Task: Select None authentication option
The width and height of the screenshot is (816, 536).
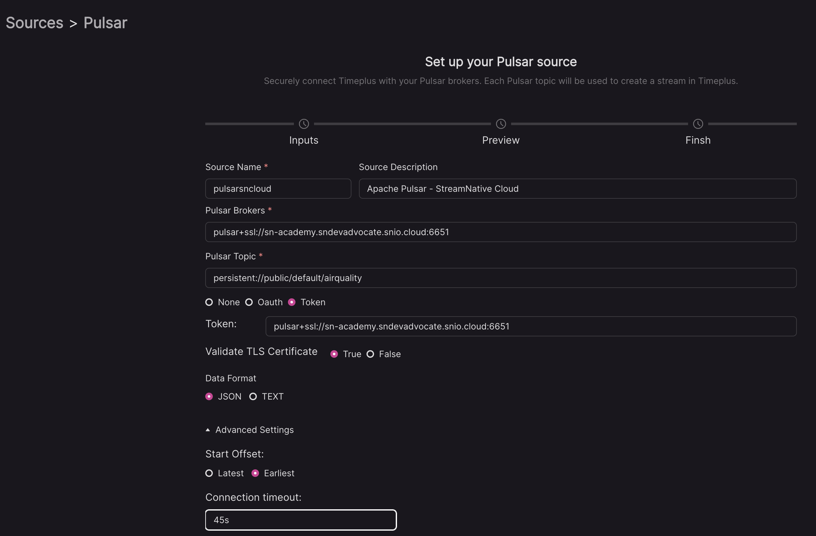Action: [209, 302]
